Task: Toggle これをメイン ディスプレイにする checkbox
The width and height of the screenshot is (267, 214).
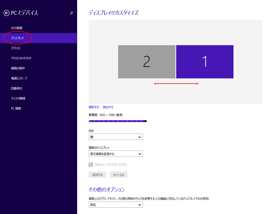Action: 91,165
